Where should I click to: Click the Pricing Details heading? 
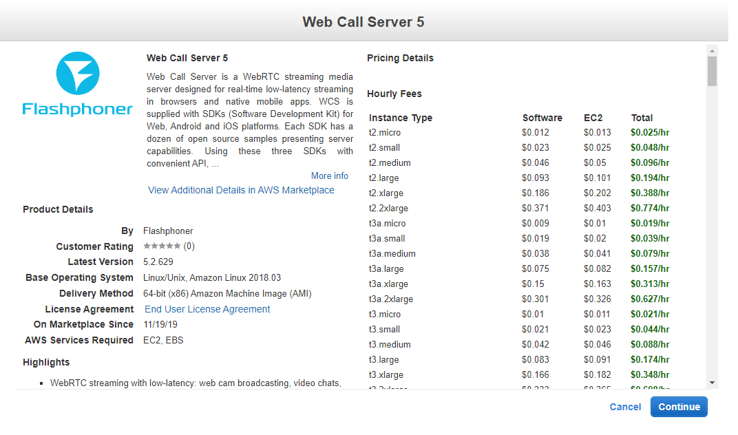coord(400,59)
